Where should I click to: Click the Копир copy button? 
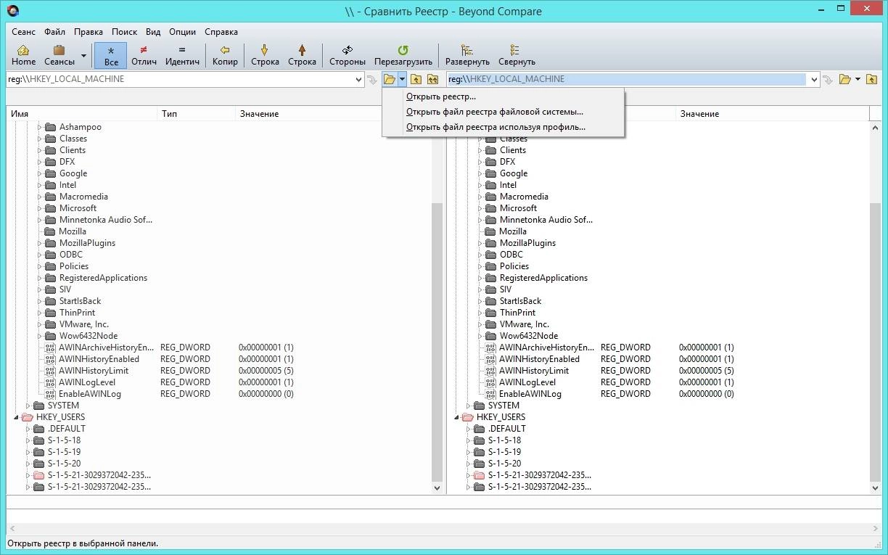(x=225, y=55)
